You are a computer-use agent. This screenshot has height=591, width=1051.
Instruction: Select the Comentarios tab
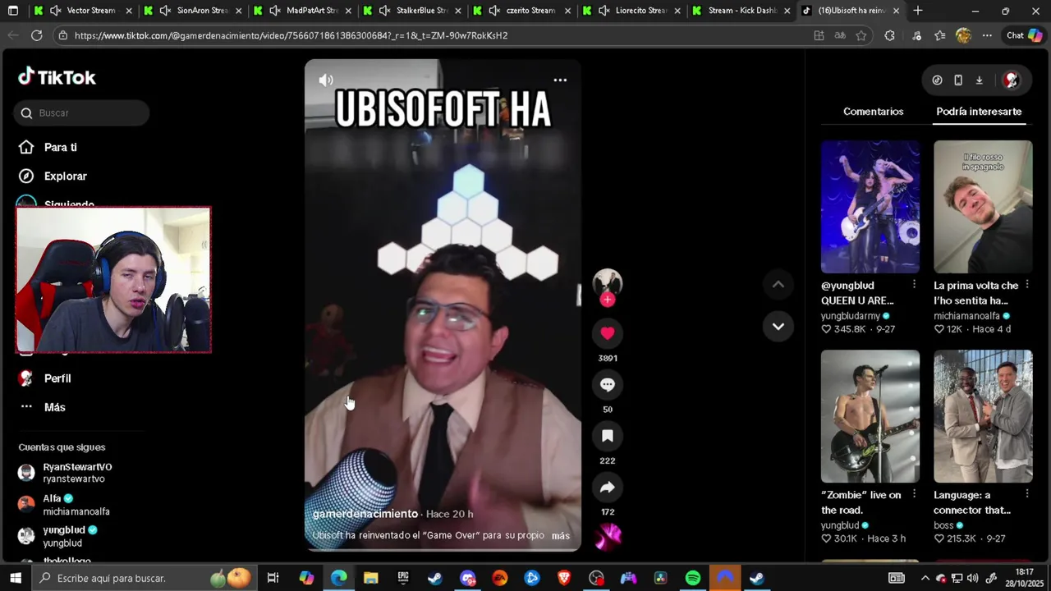point(873,112)
